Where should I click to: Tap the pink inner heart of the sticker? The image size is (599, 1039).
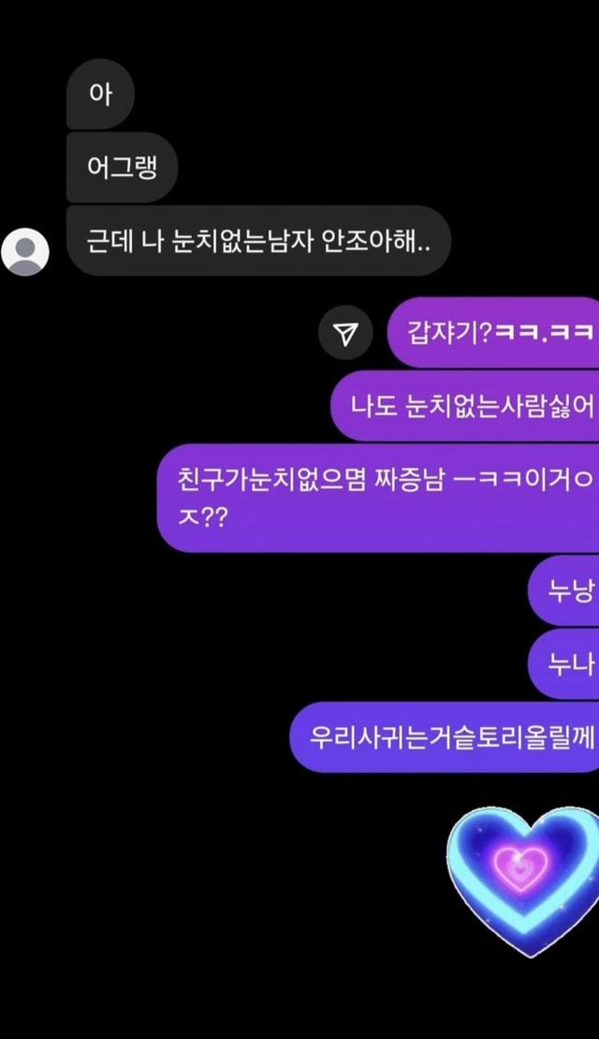(521, 866)
